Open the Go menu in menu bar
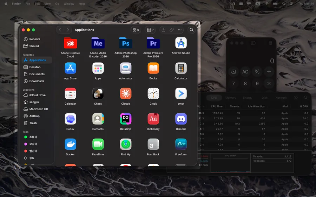The image size is (316, 197). coord(57,3)
